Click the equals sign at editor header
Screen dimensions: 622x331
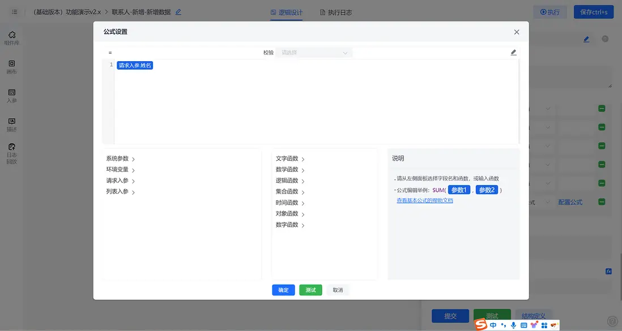pyautogui.click(x=110, y=53)
